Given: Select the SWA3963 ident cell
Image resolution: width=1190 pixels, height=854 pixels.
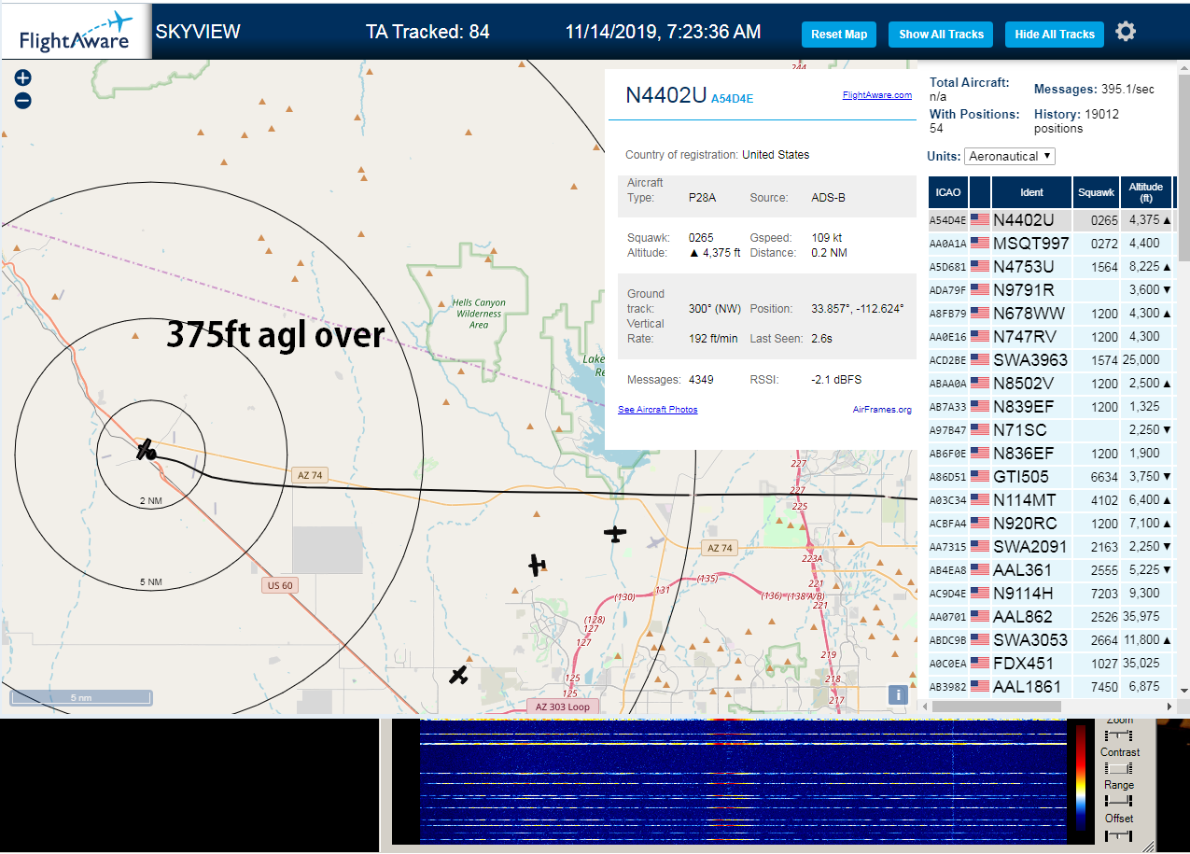Looking at the screenshot, I should point(1030,360).
